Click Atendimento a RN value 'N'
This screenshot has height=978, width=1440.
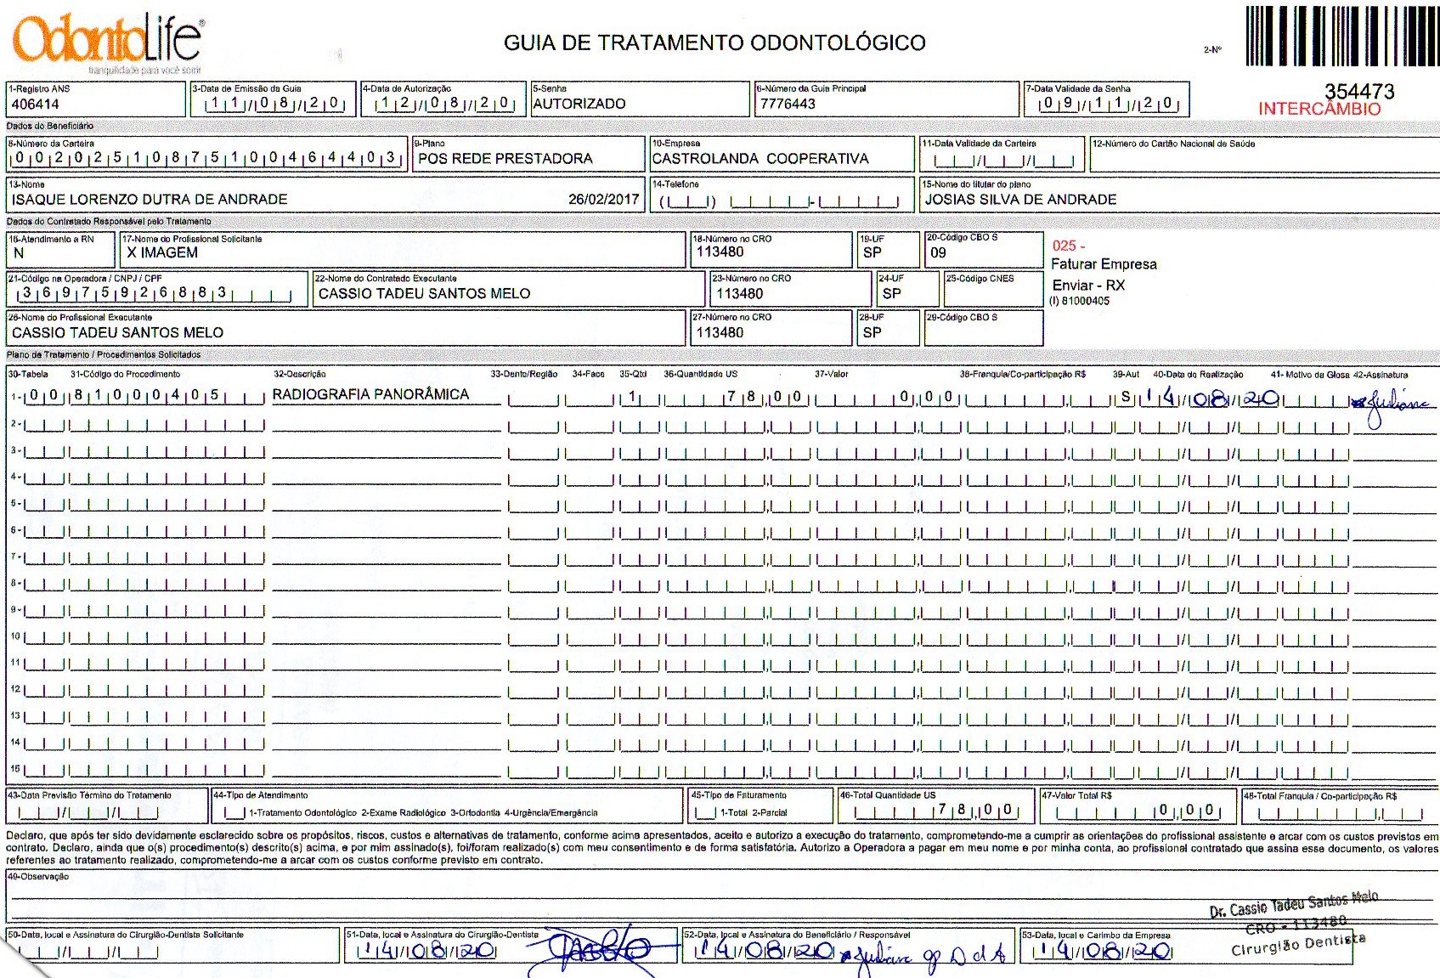click(x=19, y=253)
